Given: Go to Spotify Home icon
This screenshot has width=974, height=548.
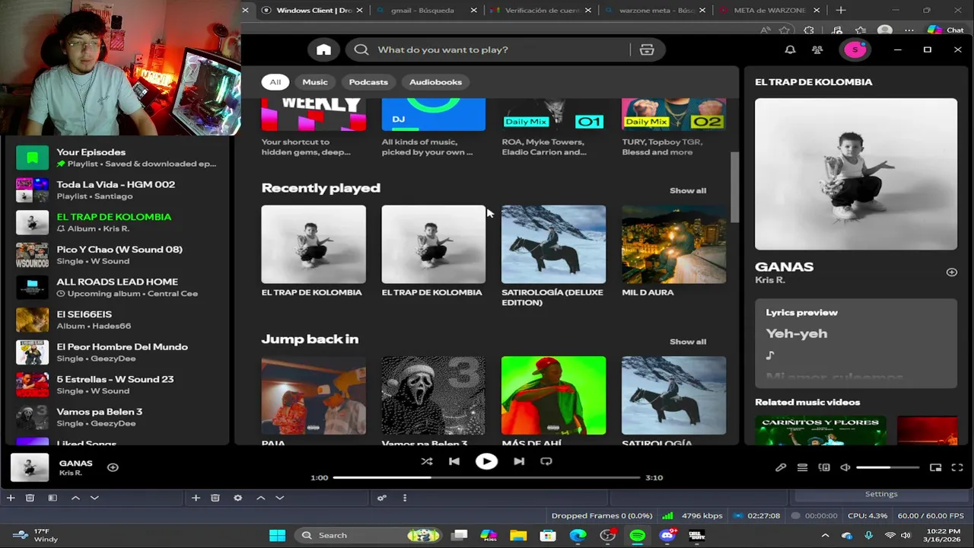Looking at the screenshot, I should [323, 49].
